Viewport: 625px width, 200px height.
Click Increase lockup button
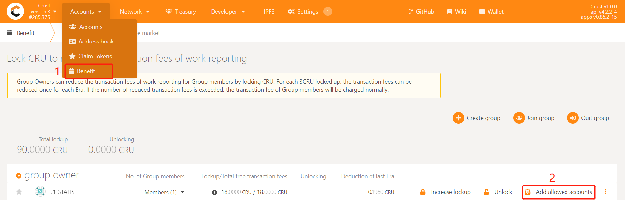(445, 192)
